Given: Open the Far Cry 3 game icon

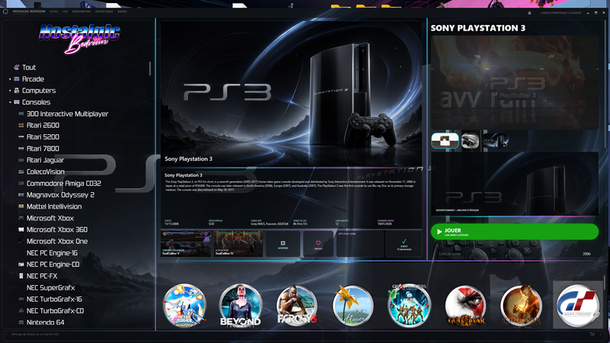Looking at the screenshot, I should tap(297, 306).
